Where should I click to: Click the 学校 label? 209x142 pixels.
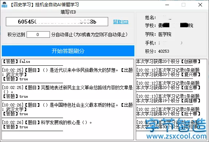[150, 25]
